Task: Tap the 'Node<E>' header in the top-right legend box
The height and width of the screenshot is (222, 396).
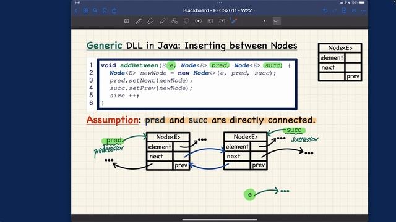Action: 340,48
